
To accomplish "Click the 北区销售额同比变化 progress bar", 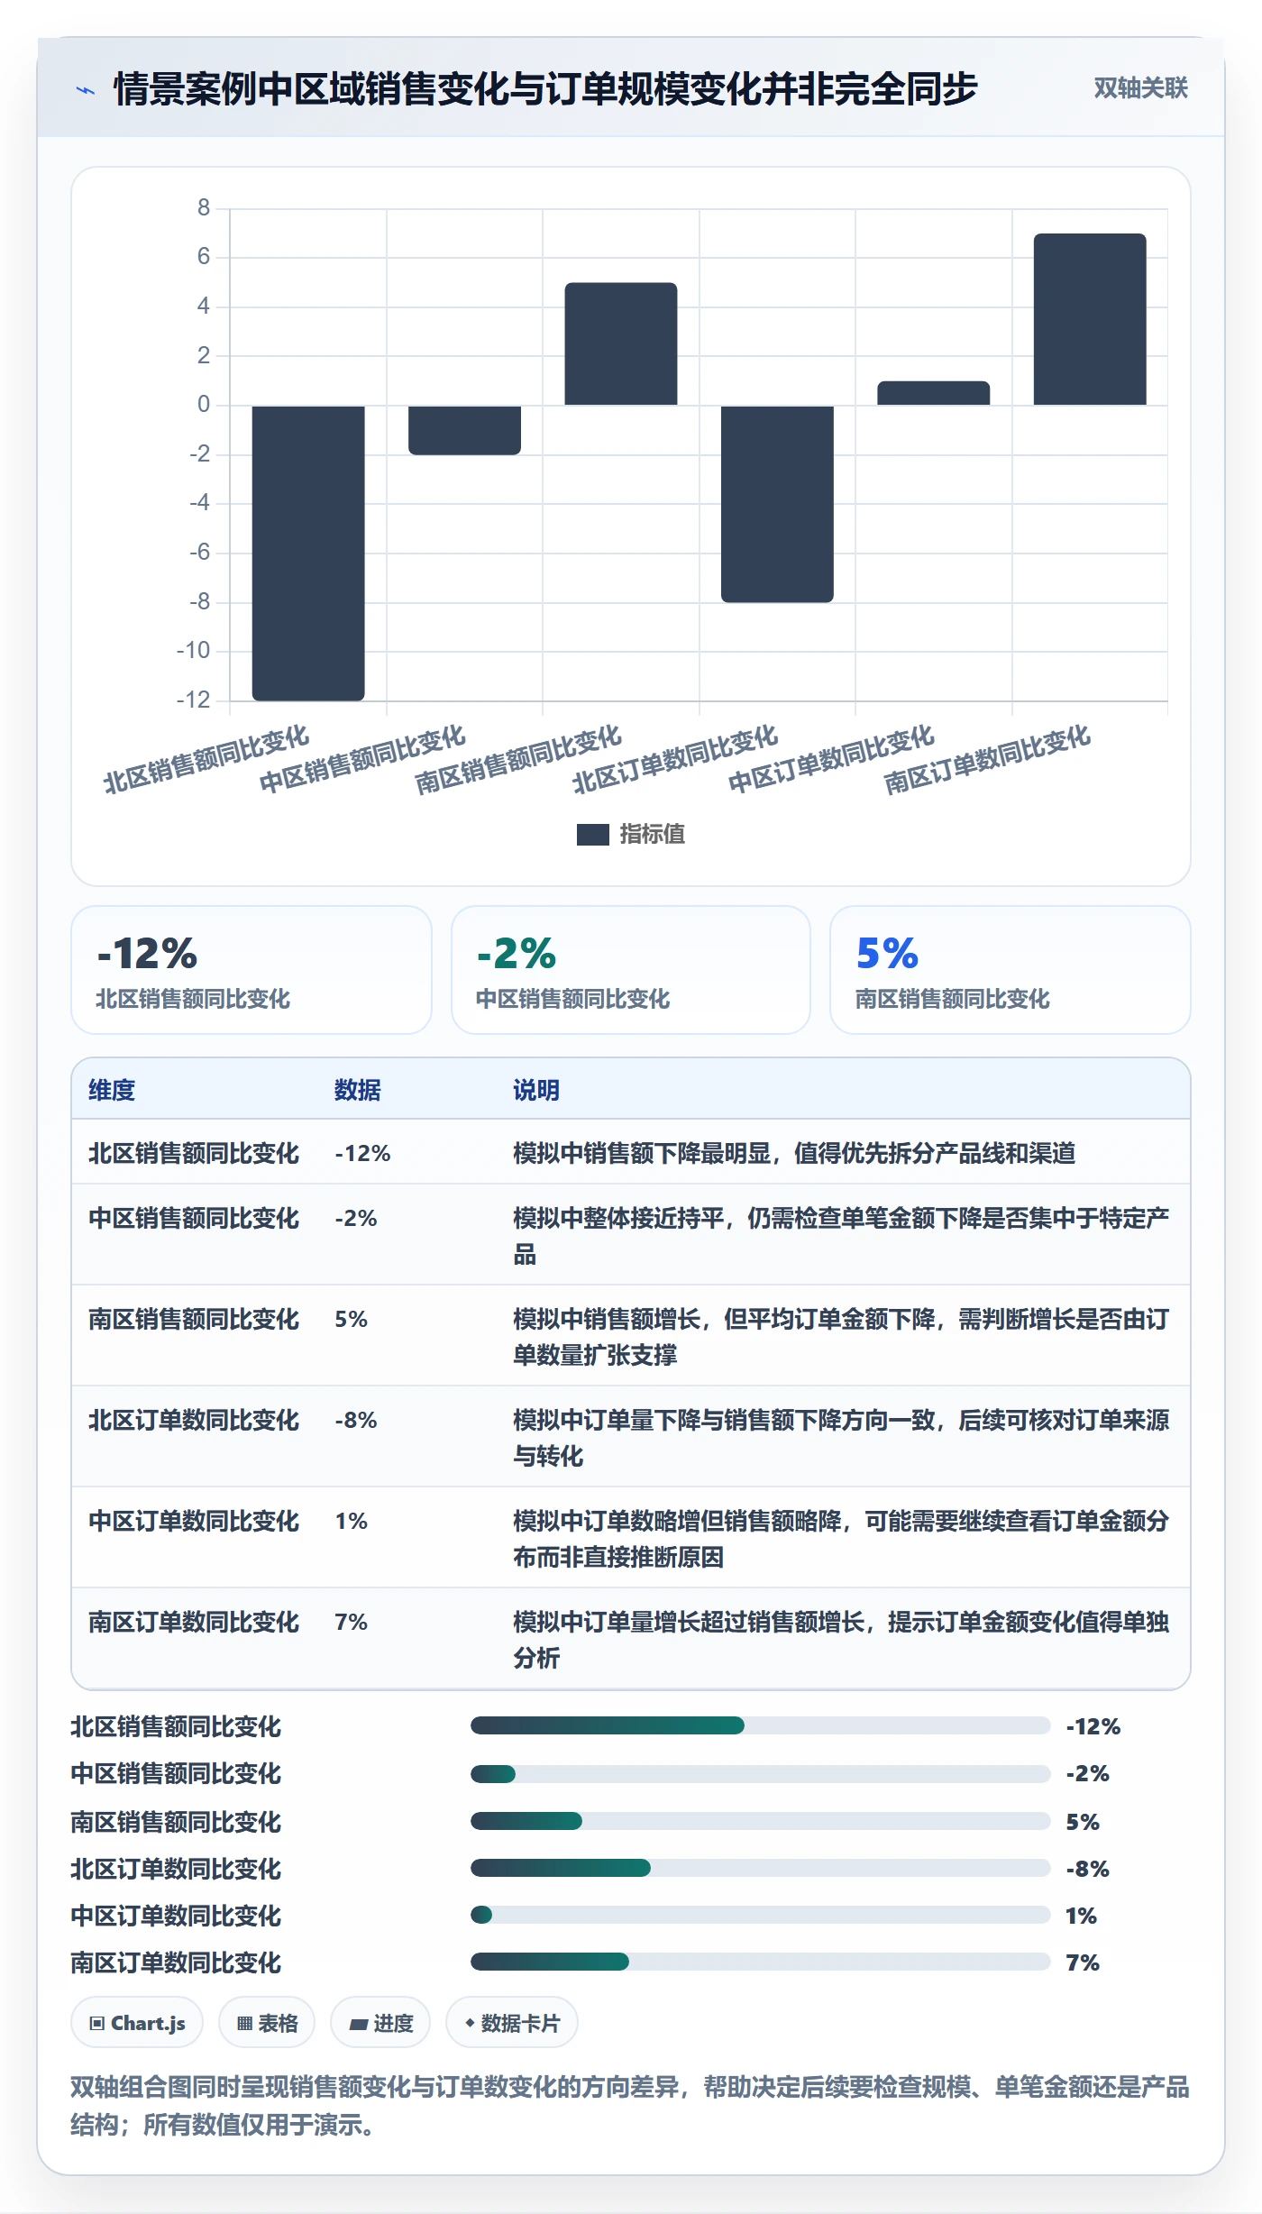I will [x=760, y=1725].
